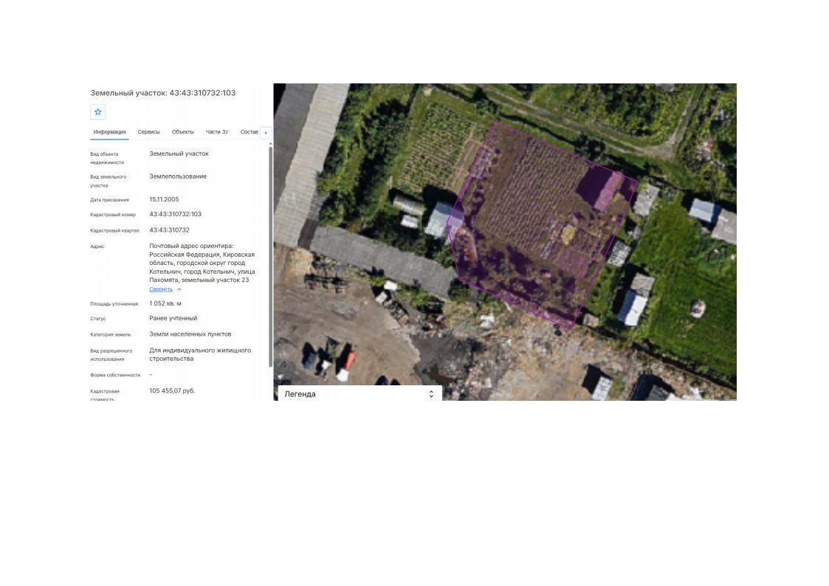
Task: Click cadastral value 105 455,07 руб.
Action: (x=172, y=391)
